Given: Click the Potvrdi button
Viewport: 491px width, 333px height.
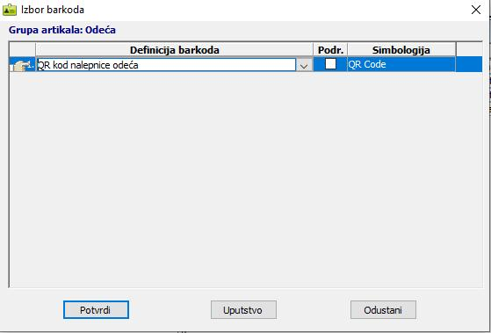Looking at the screenshot, I should pyautogui.click(x=96, y=310).
